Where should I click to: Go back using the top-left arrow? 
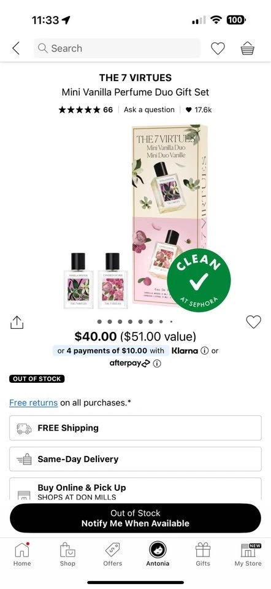pos(16,48)
